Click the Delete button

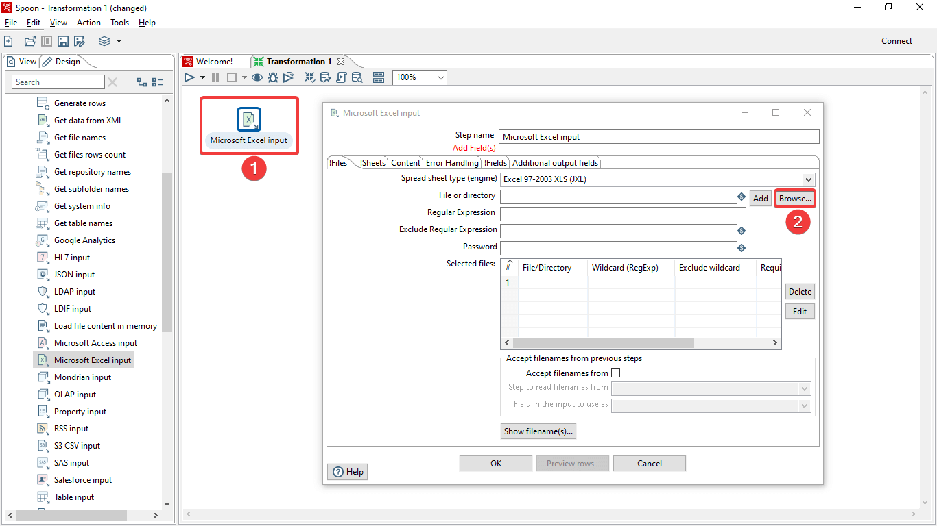tap(800, 292)
